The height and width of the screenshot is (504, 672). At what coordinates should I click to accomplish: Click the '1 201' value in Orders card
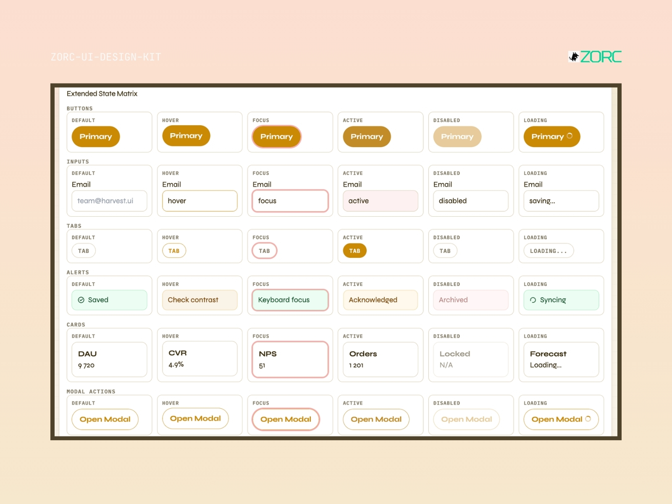coord(356,365)
